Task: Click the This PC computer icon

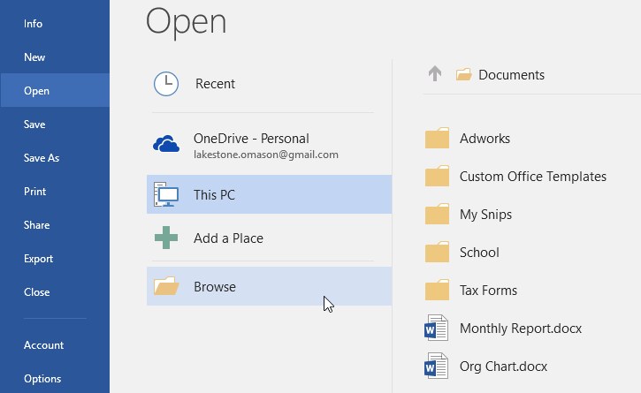Action: [166, 195]
